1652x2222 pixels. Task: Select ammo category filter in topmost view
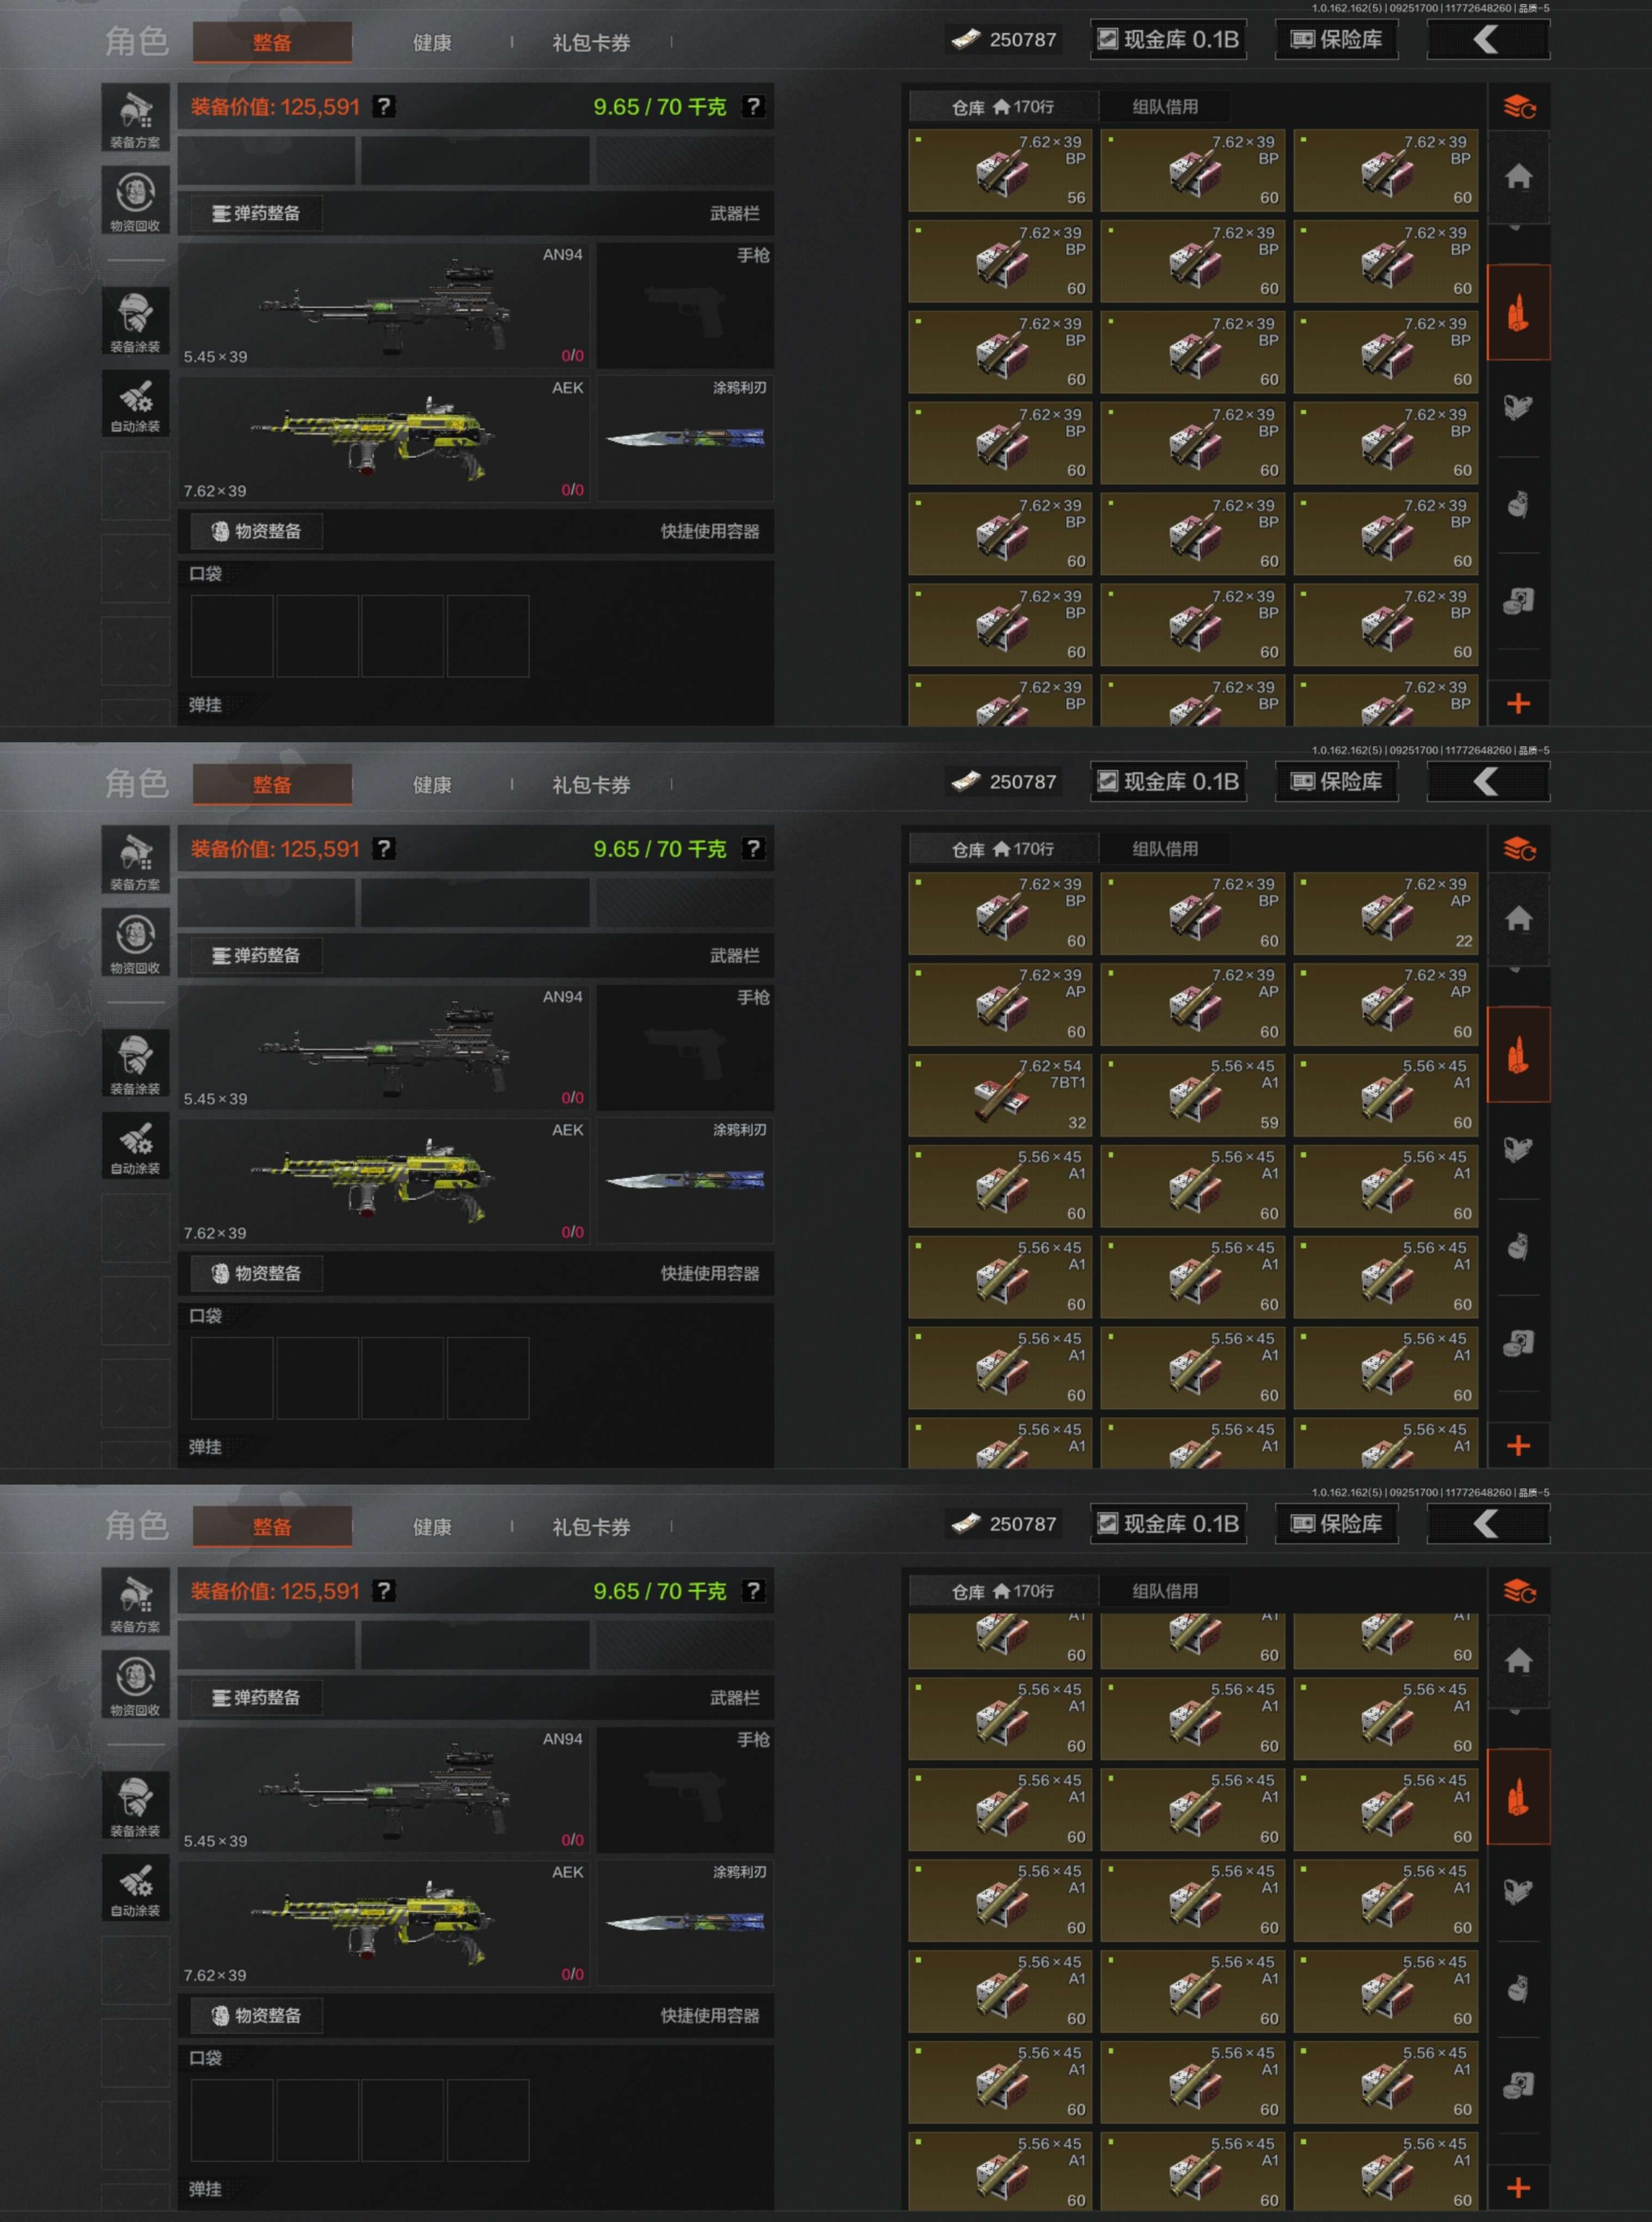[x=1518, y=313]
